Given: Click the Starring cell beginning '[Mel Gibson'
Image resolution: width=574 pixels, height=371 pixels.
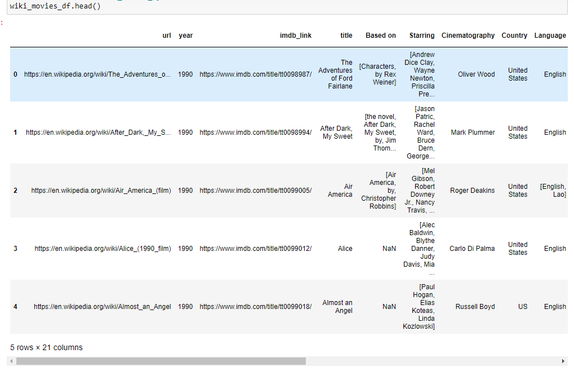Looking at the screenshot, I should [x=420, y=191].
